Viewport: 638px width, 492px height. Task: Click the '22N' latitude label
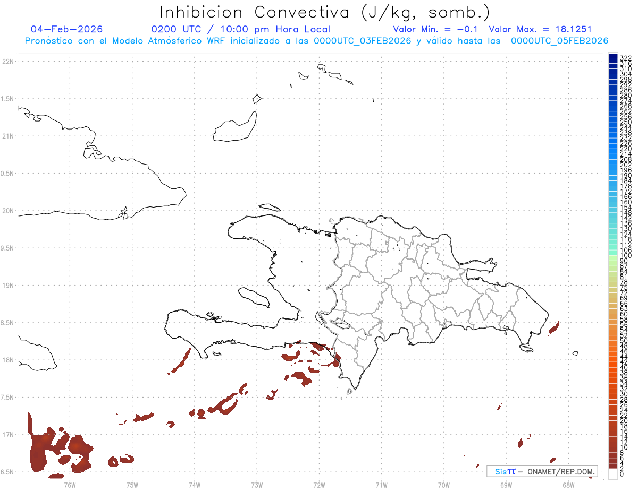(8, 62)
